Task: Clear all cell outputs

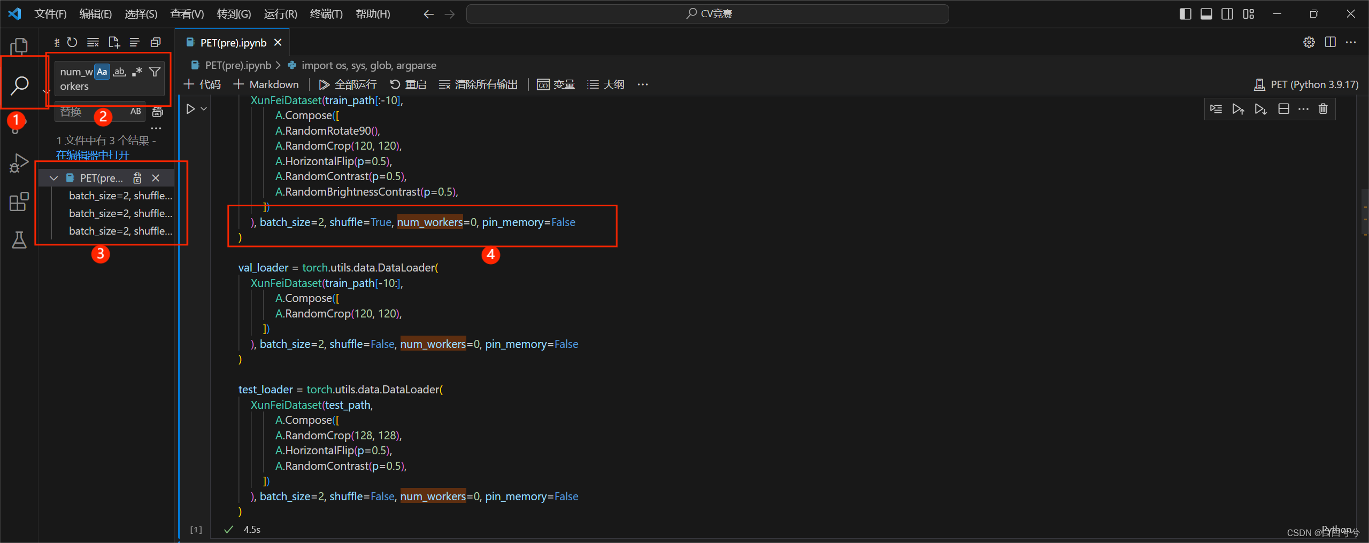Action: 478,84
